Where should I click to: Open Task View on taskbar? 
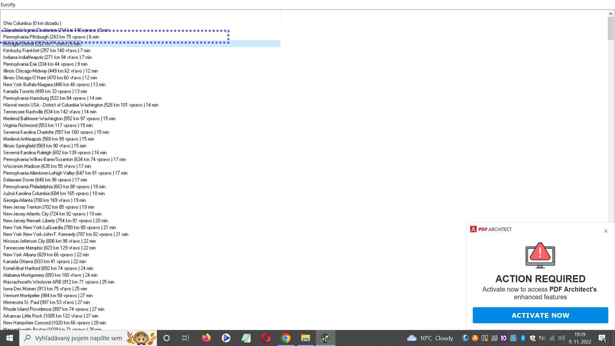(x=186, y=338)
